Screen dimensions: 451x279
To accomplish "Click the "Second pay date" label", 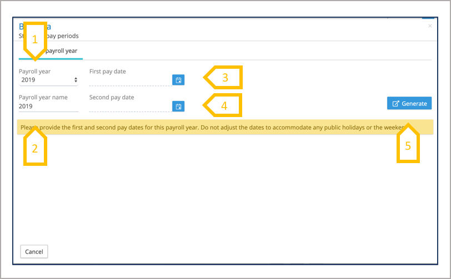I will click(x=112, y=97).
